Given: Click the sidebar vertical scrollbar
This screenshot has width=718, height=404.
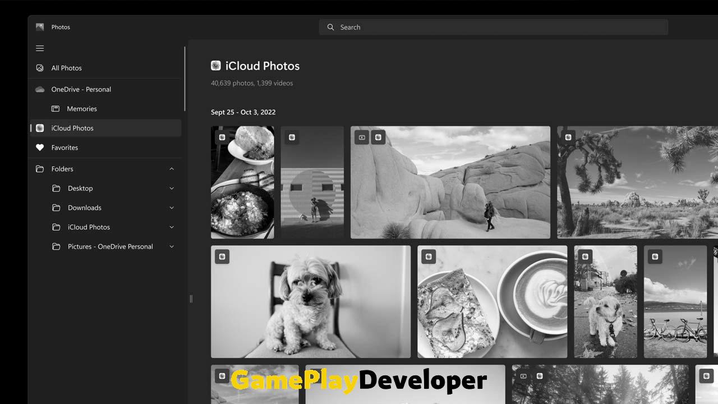Looking at the screenshot, I should (185, 79).
